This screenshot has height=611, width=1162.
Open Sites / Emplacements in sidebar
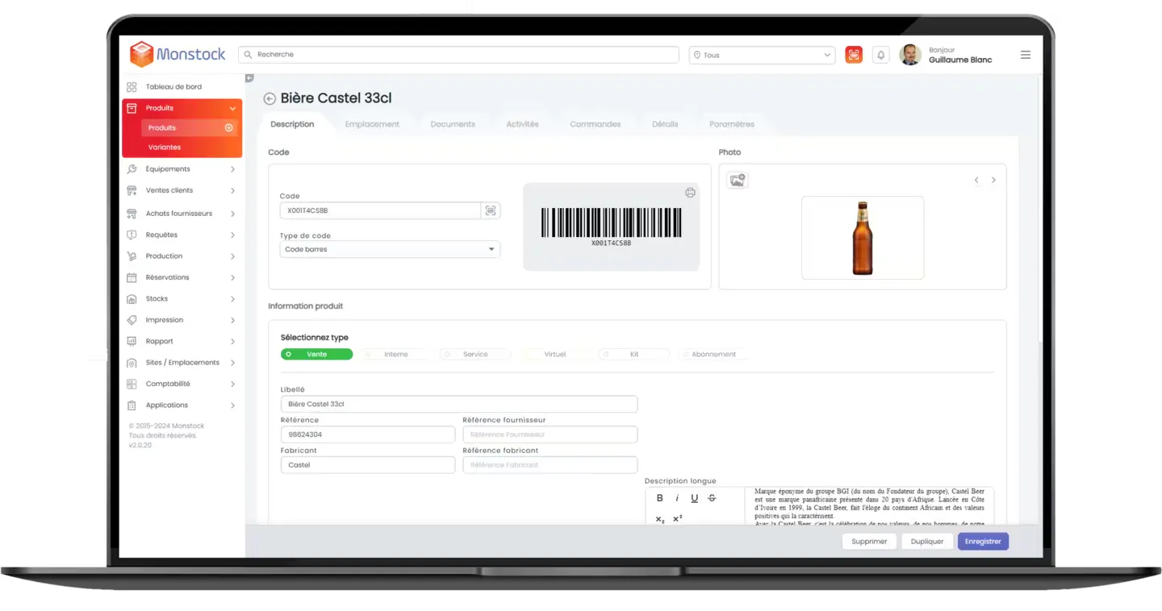pos(182,363)
